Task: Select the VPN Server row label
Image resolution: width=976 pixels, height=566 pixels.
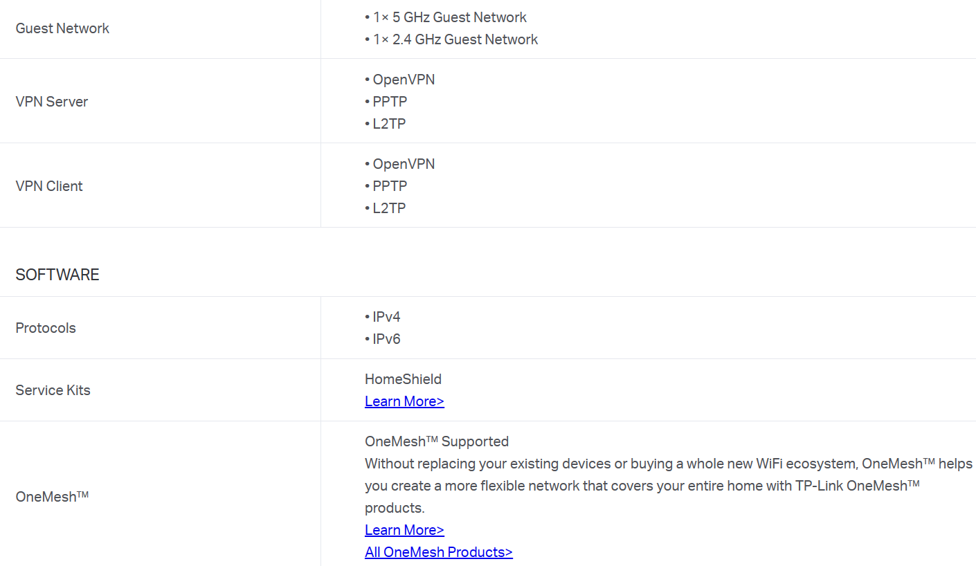Action: click(52, 102)
